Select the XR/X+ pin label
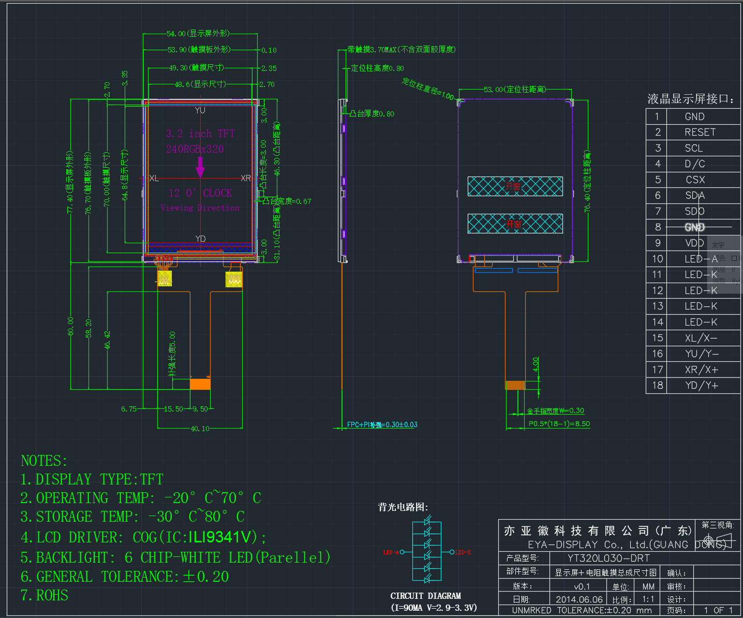The image size is (743, 618). [702, 370]
